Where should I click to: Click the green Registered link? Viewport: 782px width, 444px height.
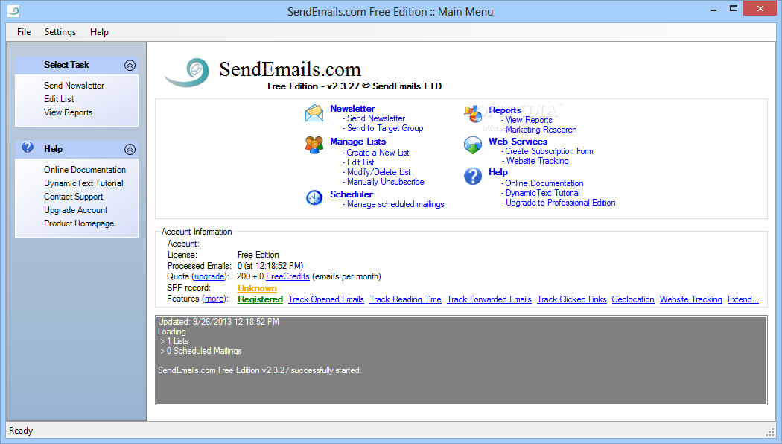[261, 299]
